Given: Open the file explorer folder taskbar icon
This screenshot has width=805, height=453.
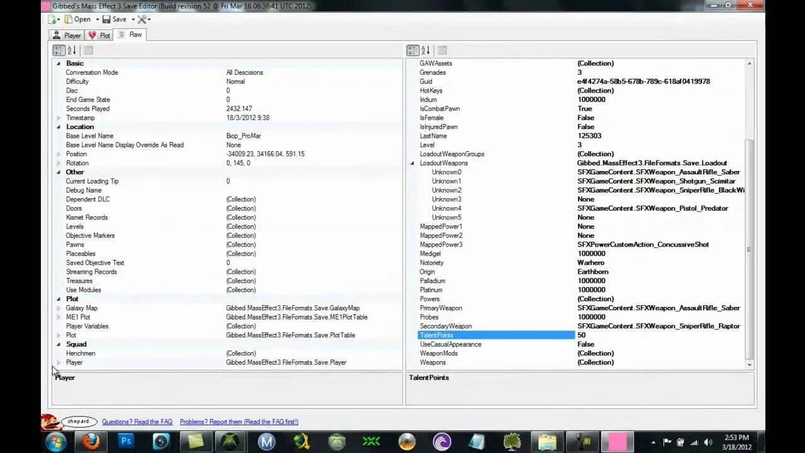Looking at the screenshot, I should (547, 442).
